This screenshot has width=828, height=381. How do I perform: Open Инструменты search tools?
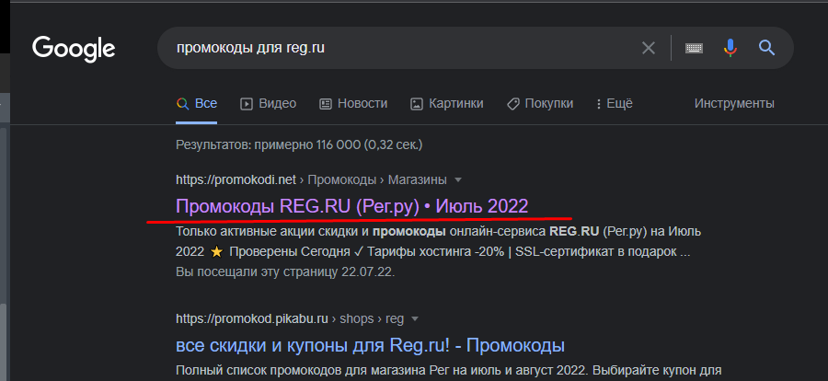pyautogui.click(x=734, y=104)
